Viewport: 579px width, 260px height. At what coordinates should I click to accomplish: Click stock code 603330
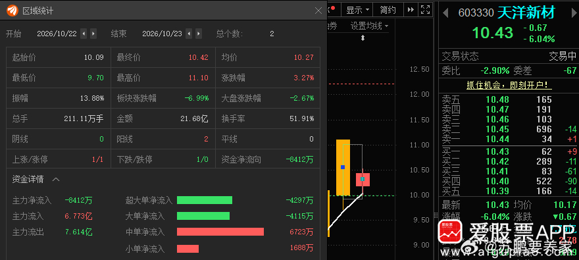pyautogui.click(x=476, y=13)
